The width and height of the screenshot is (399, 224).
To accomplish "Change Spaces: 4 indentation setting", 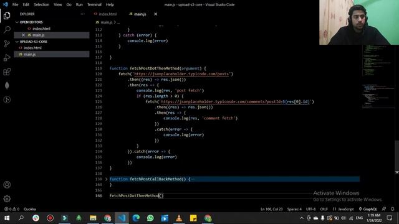I will [x=294, y=209].
